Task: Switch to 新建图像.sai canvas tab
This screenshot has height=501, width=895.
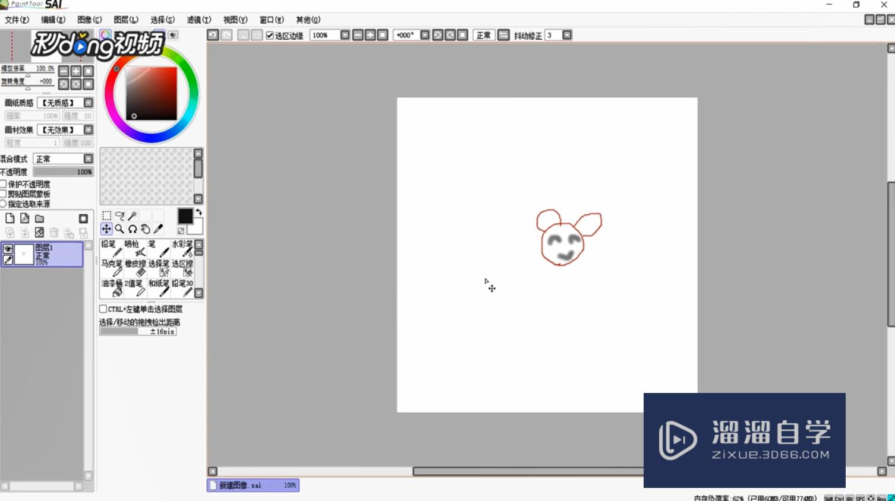Action: (x=253, y=485)
